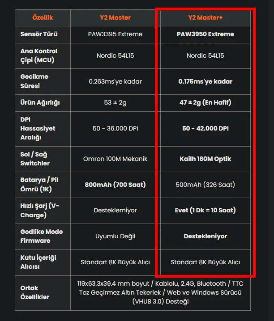Screen dimensions: 274x321
Task: Click the 500mAh (326 Saat) battery cell
Action: (205, 185)
